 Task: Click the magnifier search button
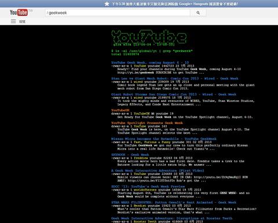(198, 13)
